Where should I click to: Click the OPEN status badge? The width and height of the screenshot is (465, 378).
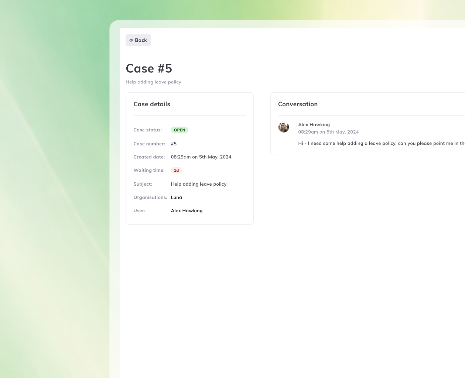coord(179,130)
